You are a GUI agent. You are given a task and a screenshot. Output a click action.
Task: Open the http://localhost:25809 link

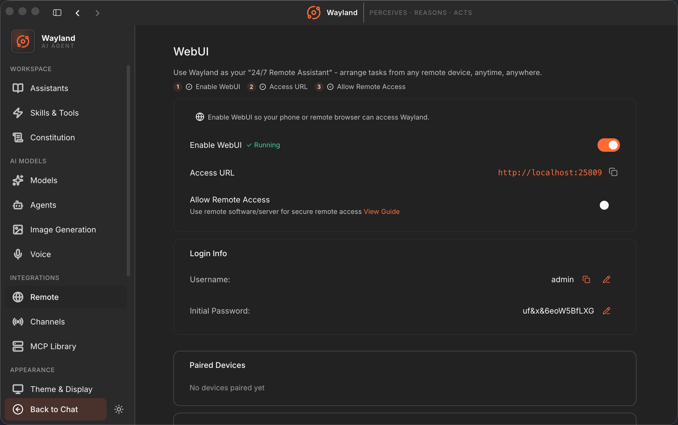550,172
